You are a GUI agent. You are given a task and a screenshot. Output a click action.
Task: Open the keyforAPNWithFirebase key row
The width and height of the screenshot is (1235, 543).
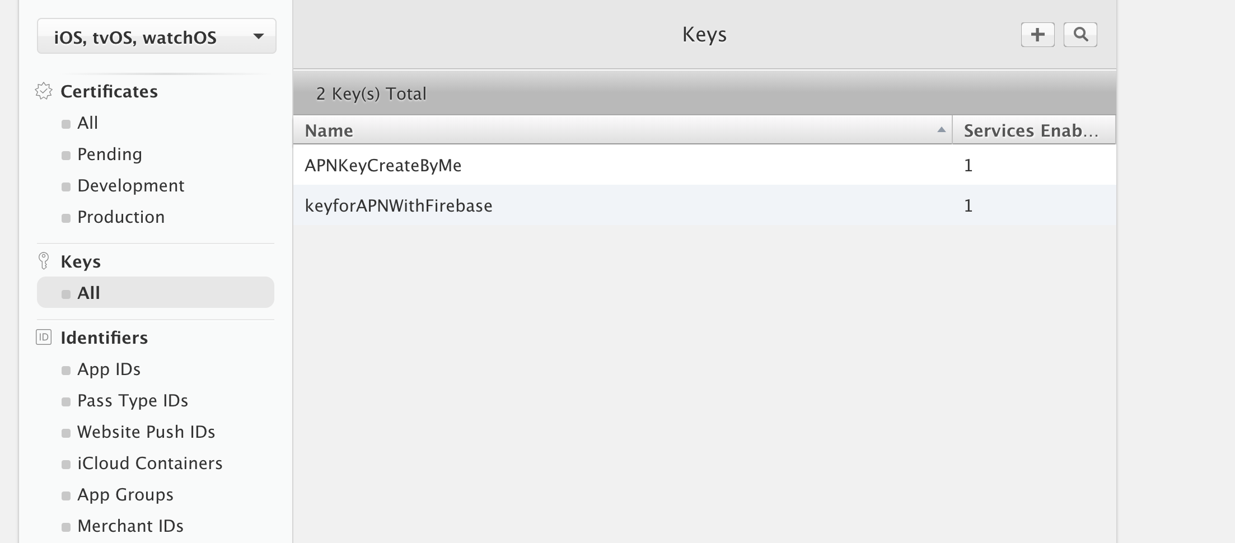399,205
